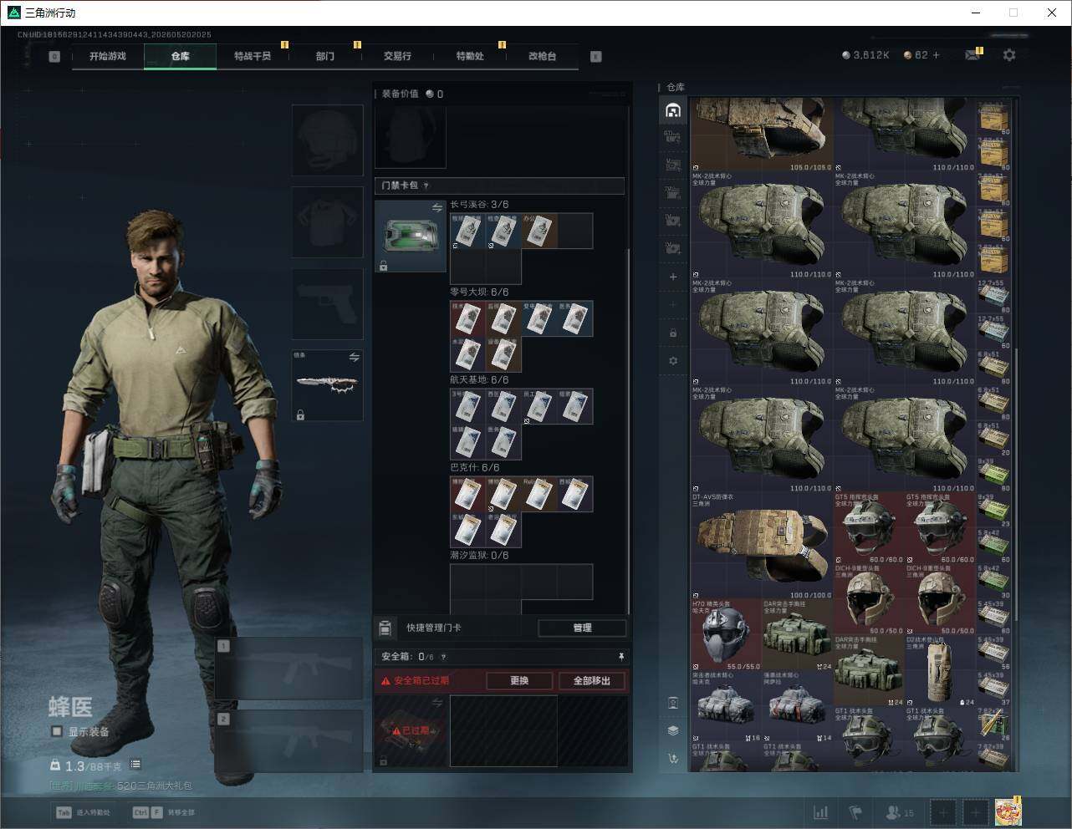Click the next-tab key icon right of 改枪台

pos(596,57)
